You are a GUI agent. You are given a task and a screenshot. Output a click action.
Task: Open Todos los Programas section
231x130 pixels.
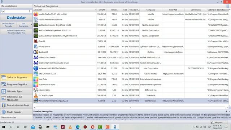(16, 77)
